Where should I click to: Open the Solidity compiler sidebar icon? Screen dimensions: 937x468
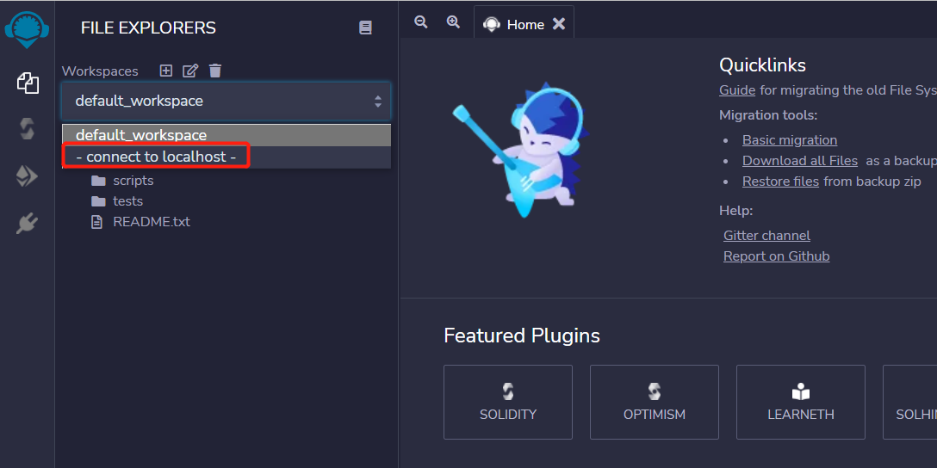click(28, 129)
